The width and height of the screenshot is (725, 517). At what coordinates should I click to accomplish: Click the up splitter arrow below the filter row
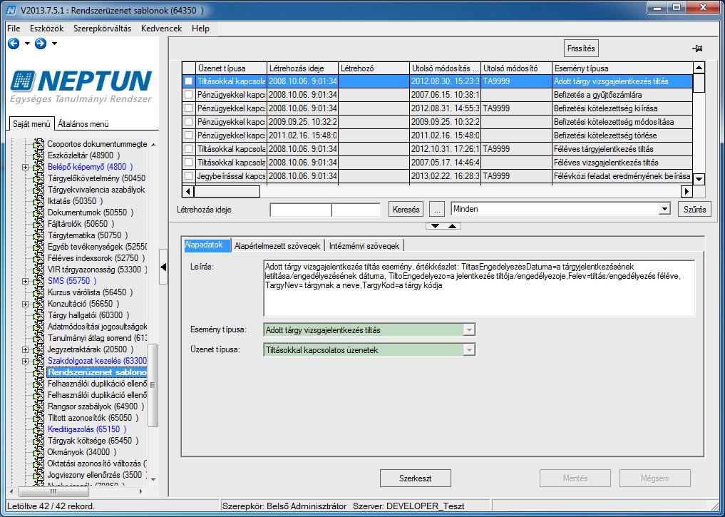(452, 226)
